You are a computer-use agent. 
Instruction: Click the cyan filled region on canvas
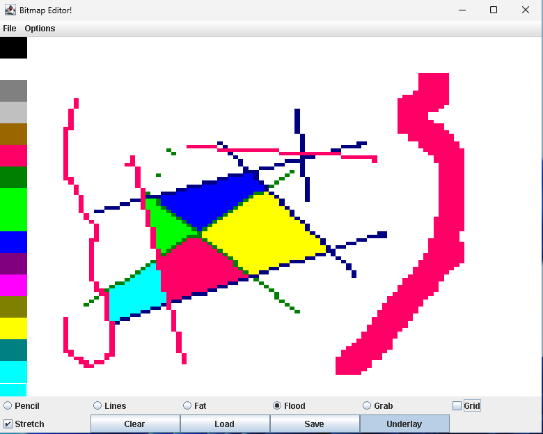pyautogui.click(x=136, y=295)
